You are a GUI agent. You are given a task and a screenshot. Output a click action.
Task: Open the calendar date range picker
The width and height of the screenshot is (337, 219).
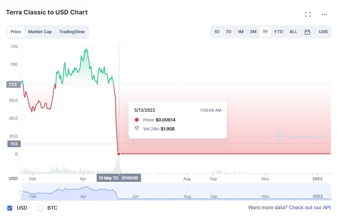pyautogui.click(x=307, y=32)
